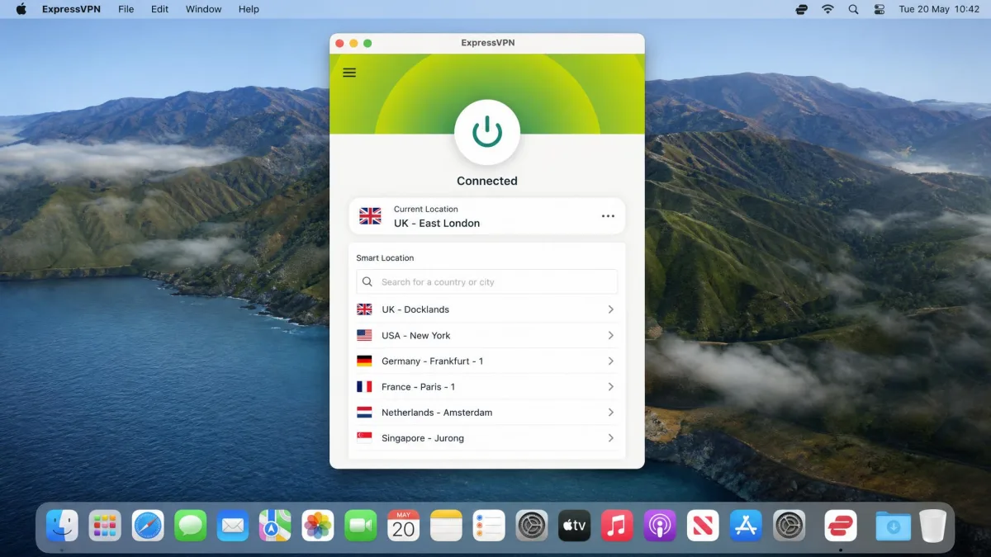
Task: Open the File menu
Action: pyautogui.click(x=126, y=9)
